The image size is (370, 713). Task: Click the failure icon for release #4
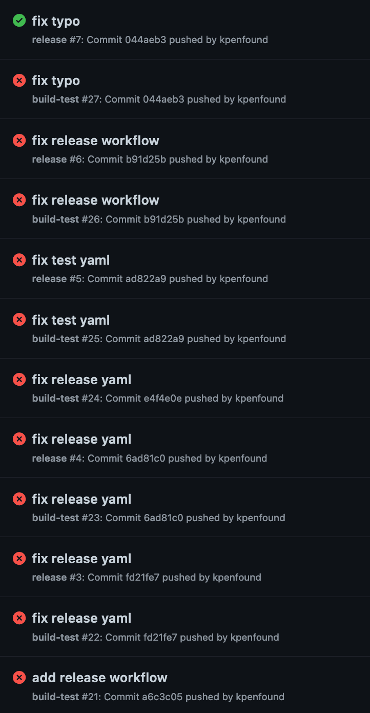19,439
